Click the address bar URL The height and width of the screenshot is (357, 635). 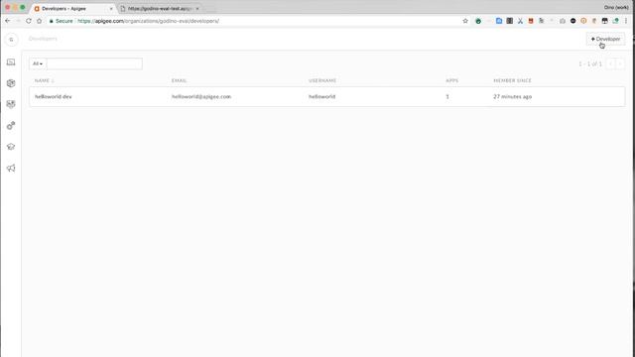coord(148,21)
